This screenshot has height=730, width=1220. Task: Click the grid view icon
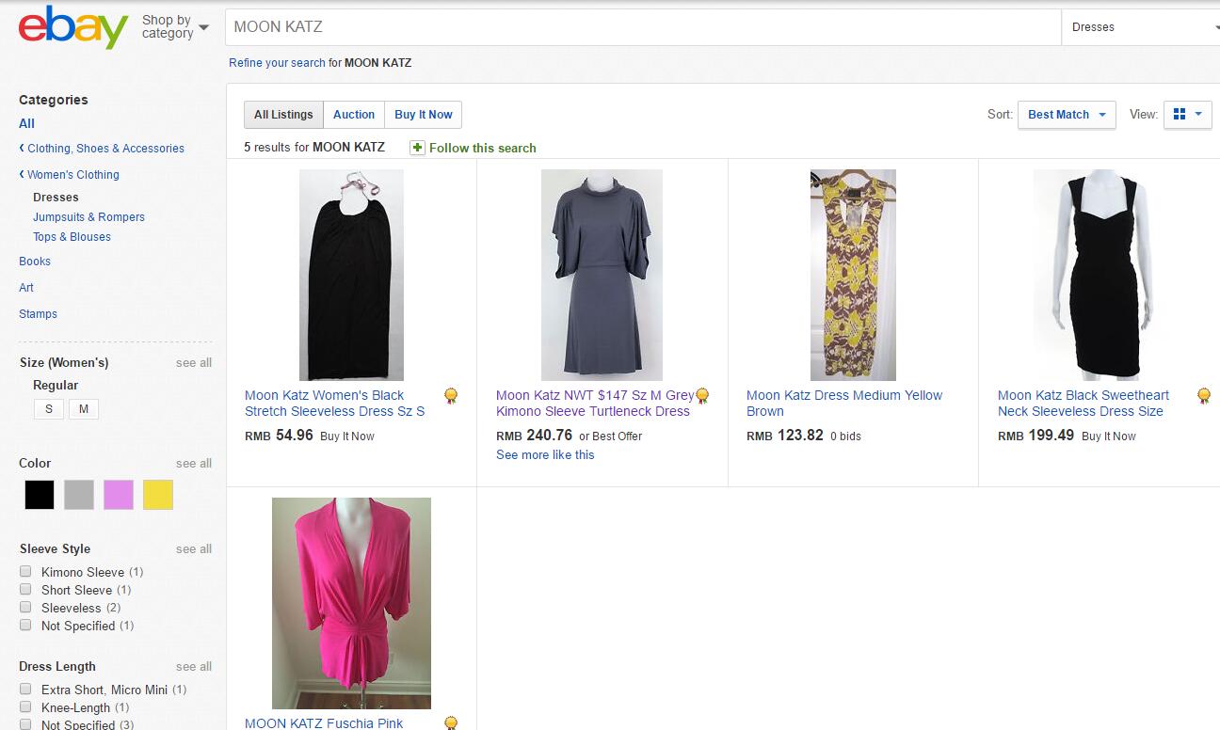[1180, 115]
